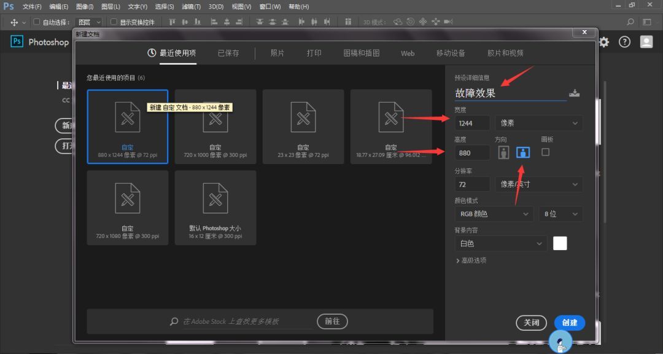Click distribute vertical centers icon

(x=273, y=22)
